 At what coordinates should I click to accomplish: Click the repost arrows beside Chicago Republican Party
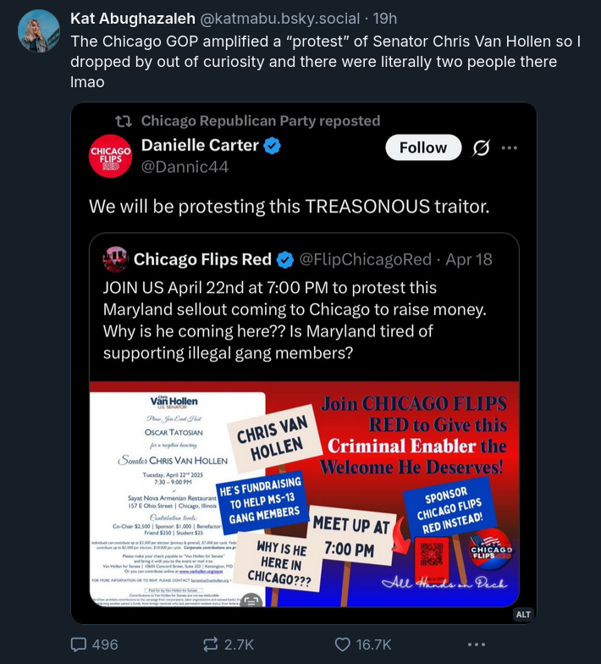tap(124, 122)
